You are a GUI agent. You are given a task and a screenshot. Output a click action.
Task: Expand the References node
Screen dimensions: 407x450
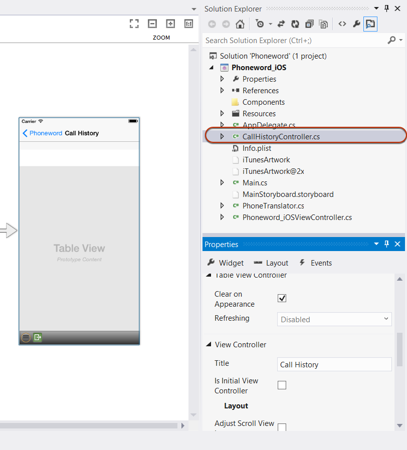pyautogui.click(x=222, y=91)
